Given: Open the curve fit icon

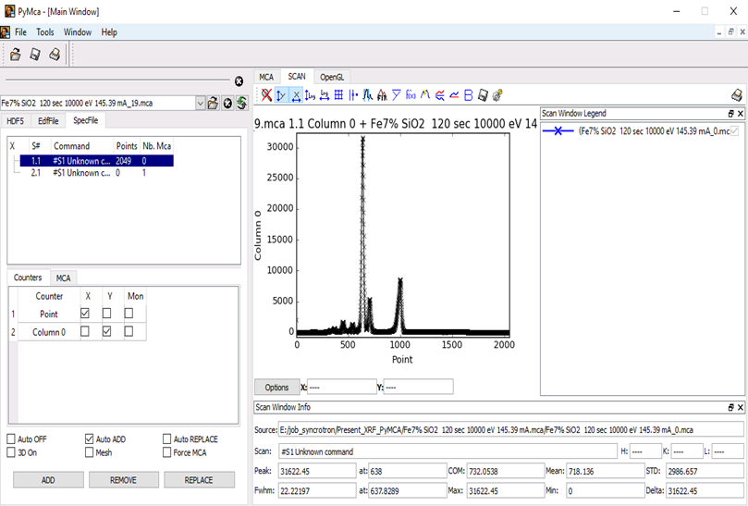Looking at the screenshot, I should pyautogui.click(x=382, y=95).
